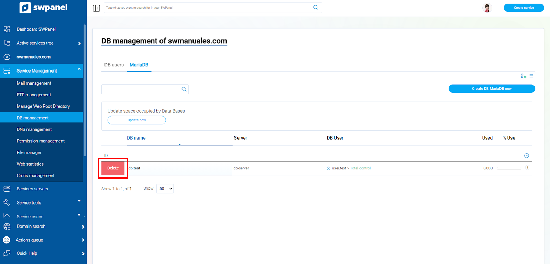550x264 pixels.
Task: Collapse the Service Management section
Action: click(79, 70)
